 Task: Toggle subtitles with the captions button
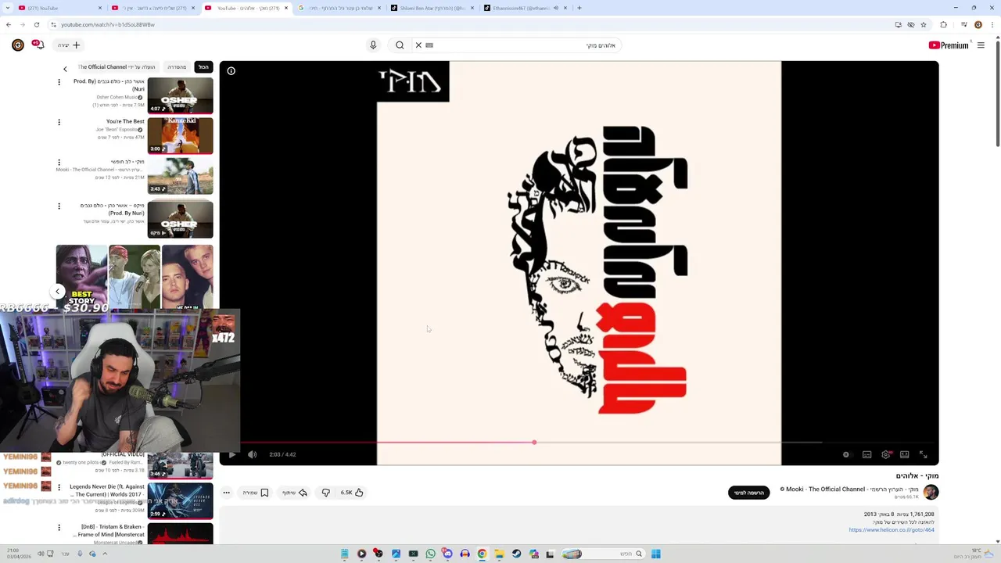click(866, 454)
